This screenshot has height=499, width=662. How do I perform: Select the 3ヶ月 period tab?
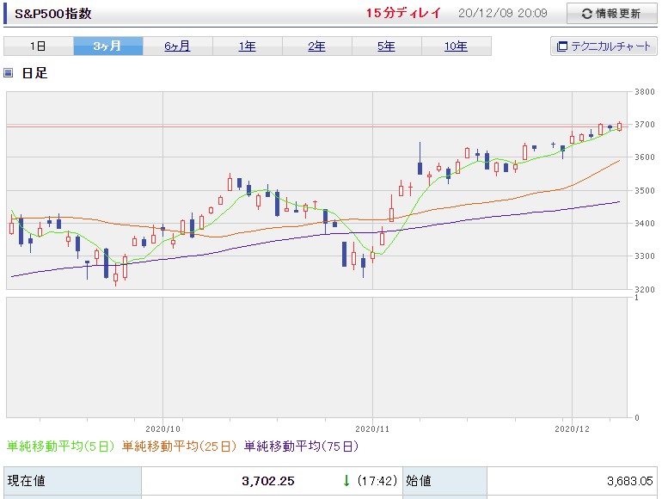coord(108,46)
